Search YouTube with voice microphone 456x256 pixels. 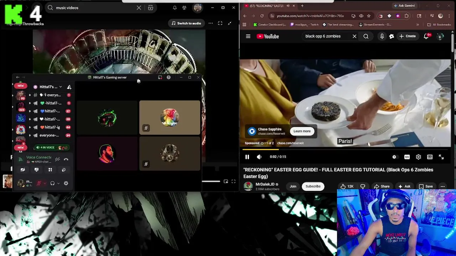click(x=382, y=36)
